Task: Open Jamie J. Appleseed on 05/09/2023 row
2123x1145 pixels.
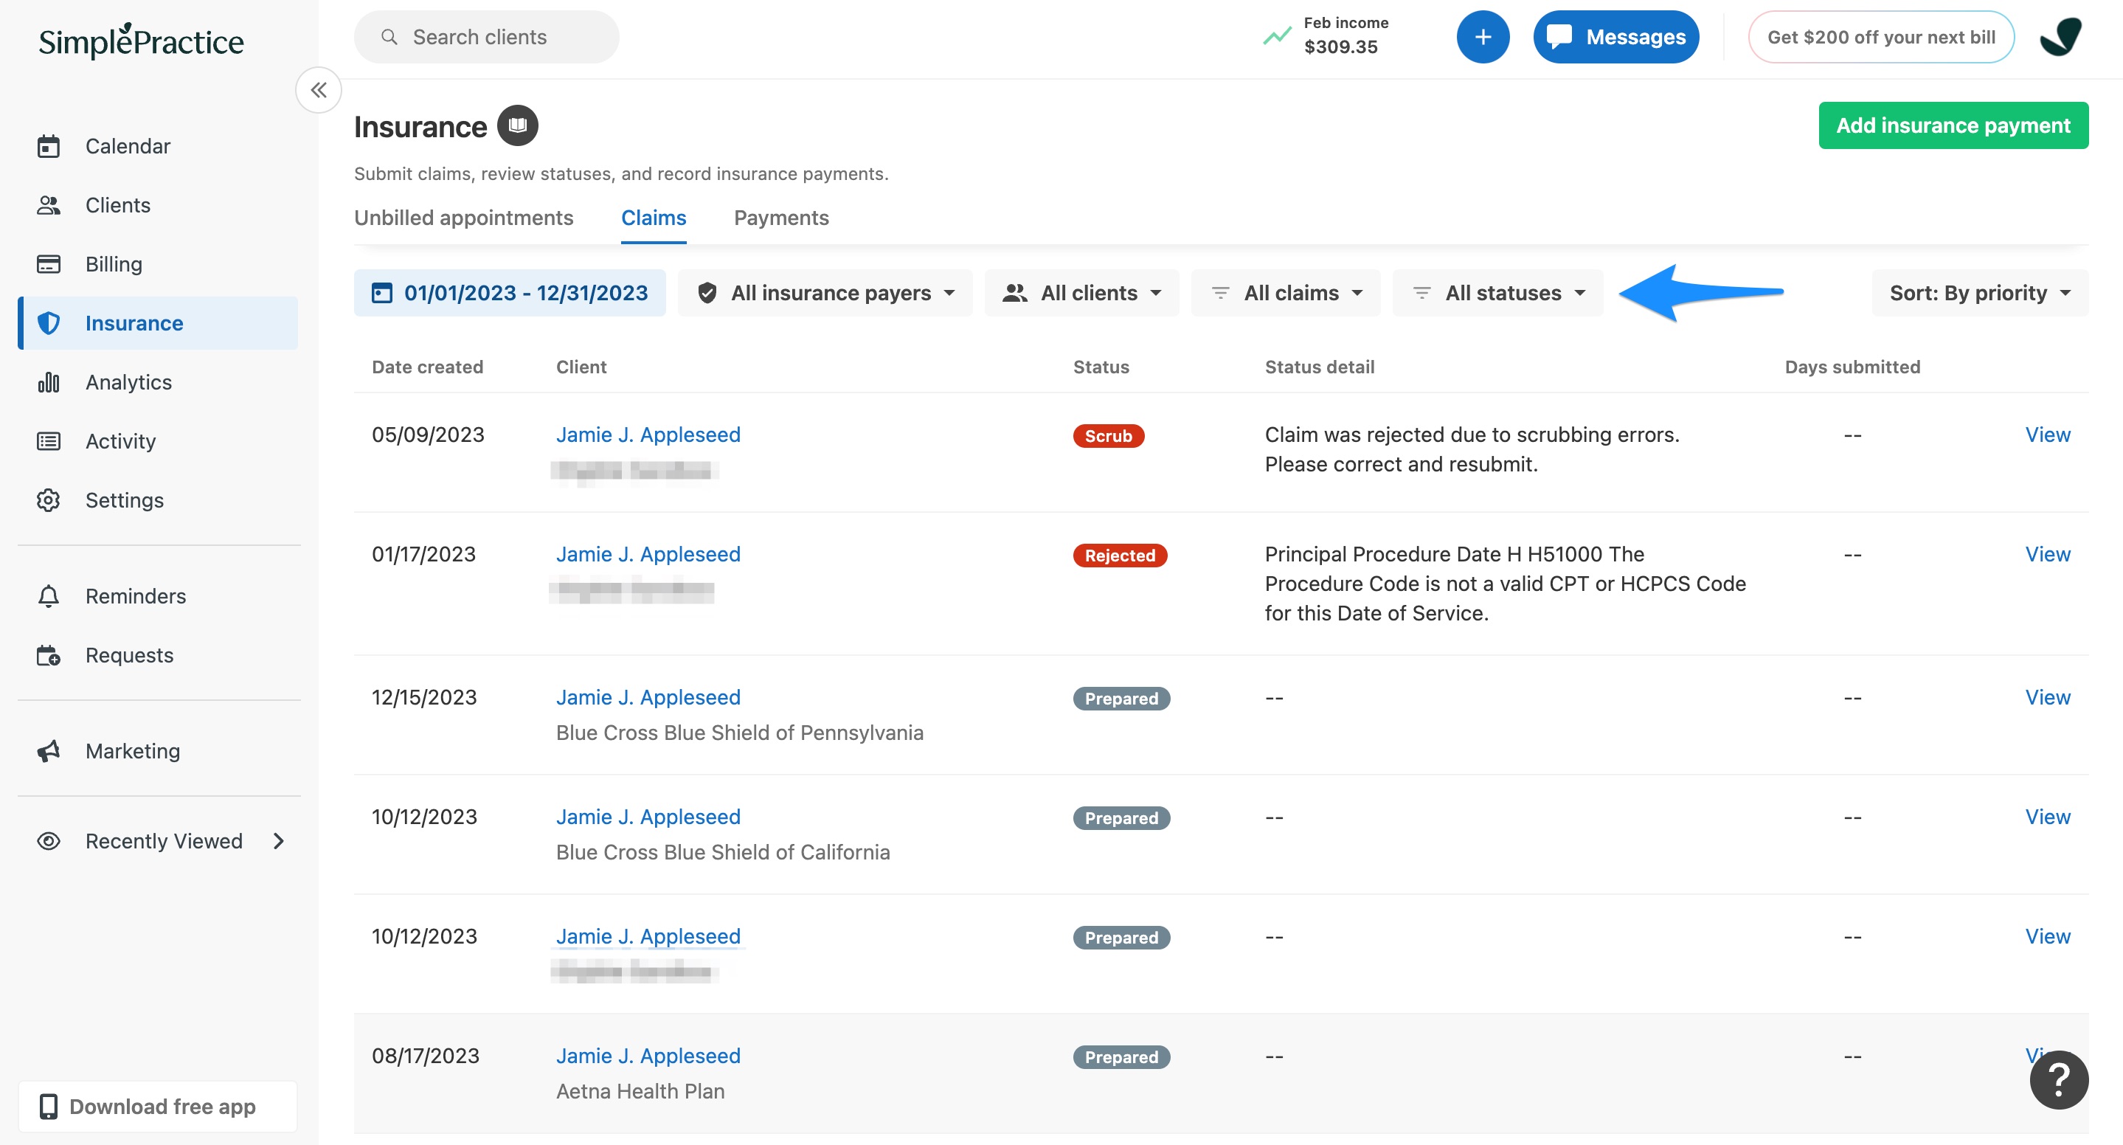Action: 648,435
